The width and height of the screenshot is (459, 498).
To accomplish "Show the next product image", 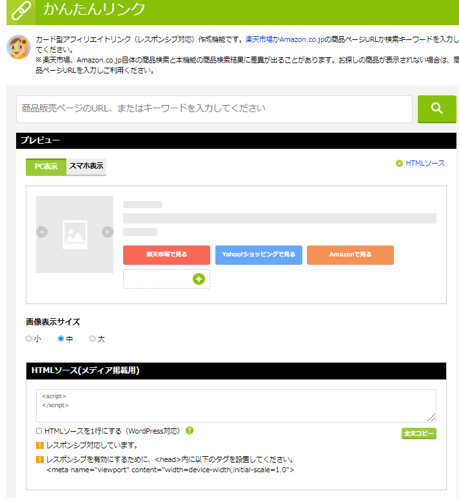I will click(108, 232).
